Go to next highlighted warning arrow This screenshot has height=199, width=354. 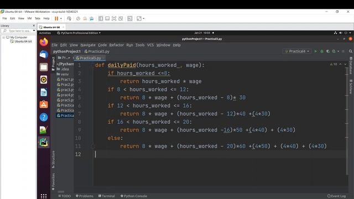345,64
